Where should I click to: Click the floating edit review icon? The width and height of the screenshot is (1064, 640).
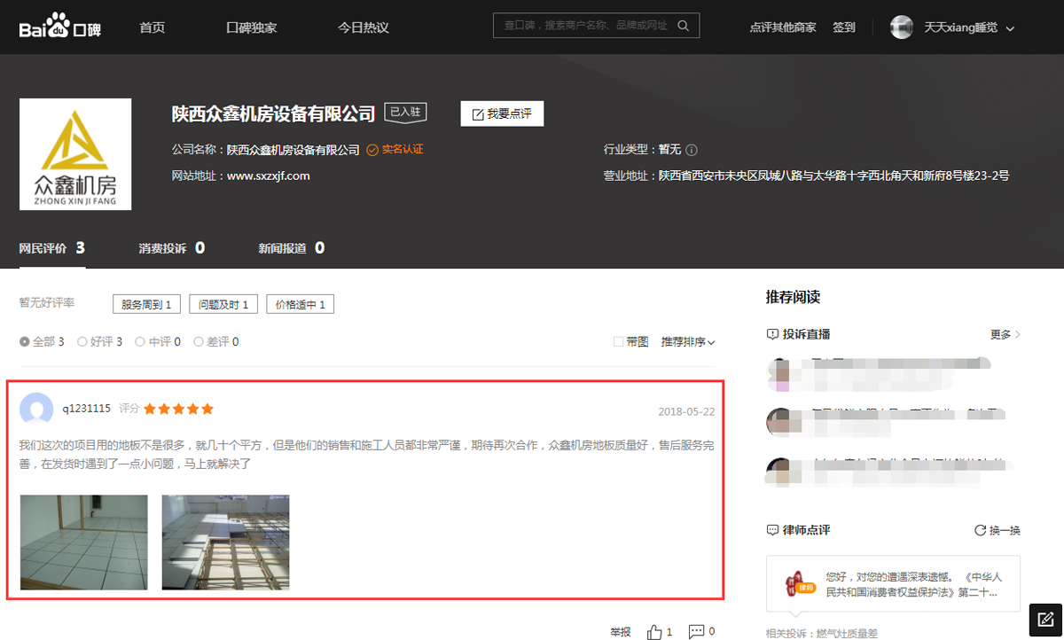pyautogui.click(x=1045, y=619)
